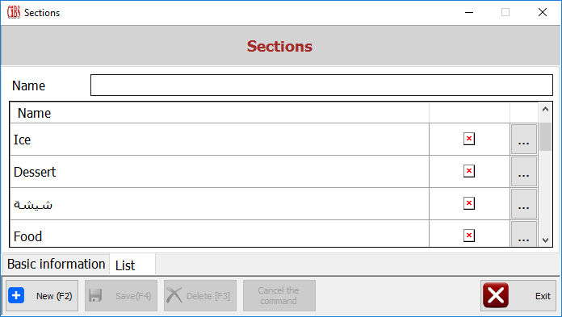
Task: Click the crossed tools Delete [F3] icon
Action: click(x=174, y=295)
